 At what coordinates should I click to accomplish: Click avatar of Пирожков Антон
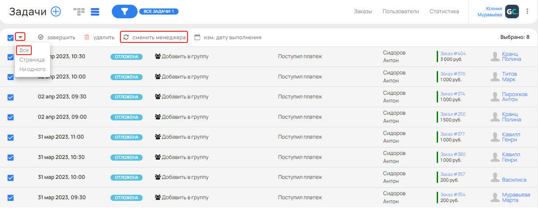[x=495, y=97]
